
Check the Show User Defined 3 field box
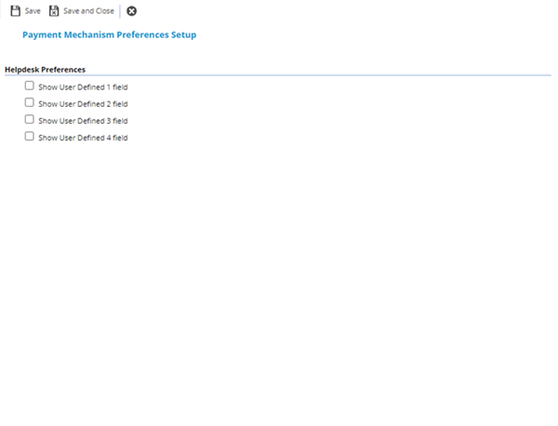point(29,119)
